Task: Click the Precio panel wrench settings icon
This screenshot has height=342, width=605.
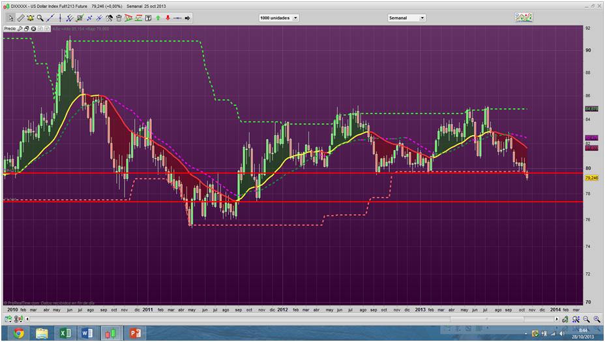Action: (x=20, y=29)
